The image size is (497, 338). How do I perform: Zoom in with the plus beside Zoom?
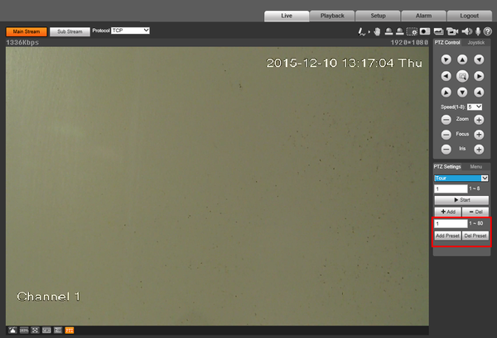point(479,120)
